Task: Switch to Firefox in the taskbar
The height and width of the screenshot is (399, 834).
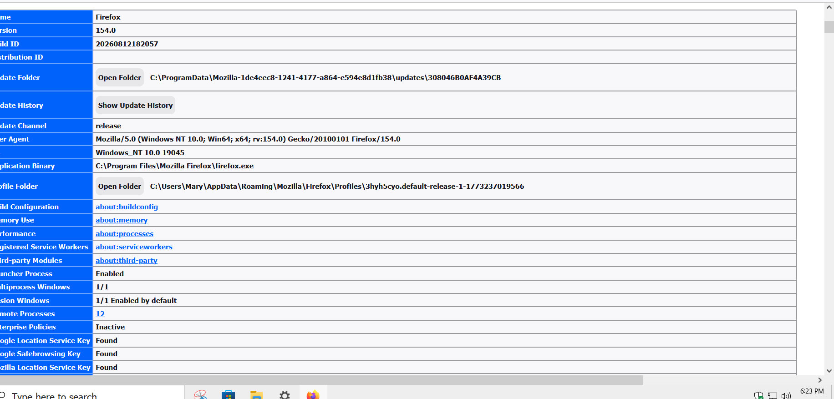Action: [313, 395]
